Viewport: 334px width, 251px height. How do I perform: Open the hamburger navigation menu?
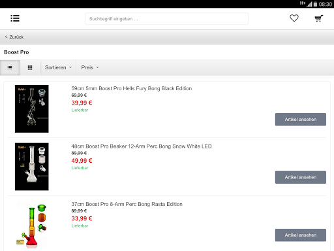click(15, 18)
